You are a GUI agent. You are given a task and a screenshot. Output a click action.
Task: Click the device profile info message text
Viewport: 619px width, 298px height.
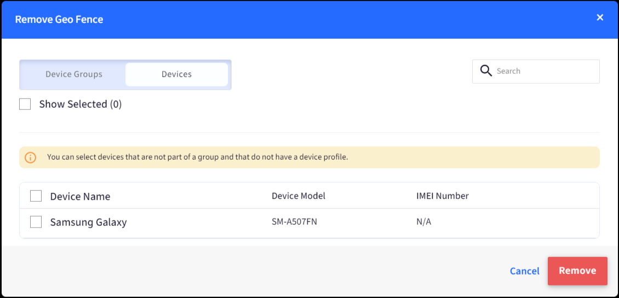coord(197,157)
